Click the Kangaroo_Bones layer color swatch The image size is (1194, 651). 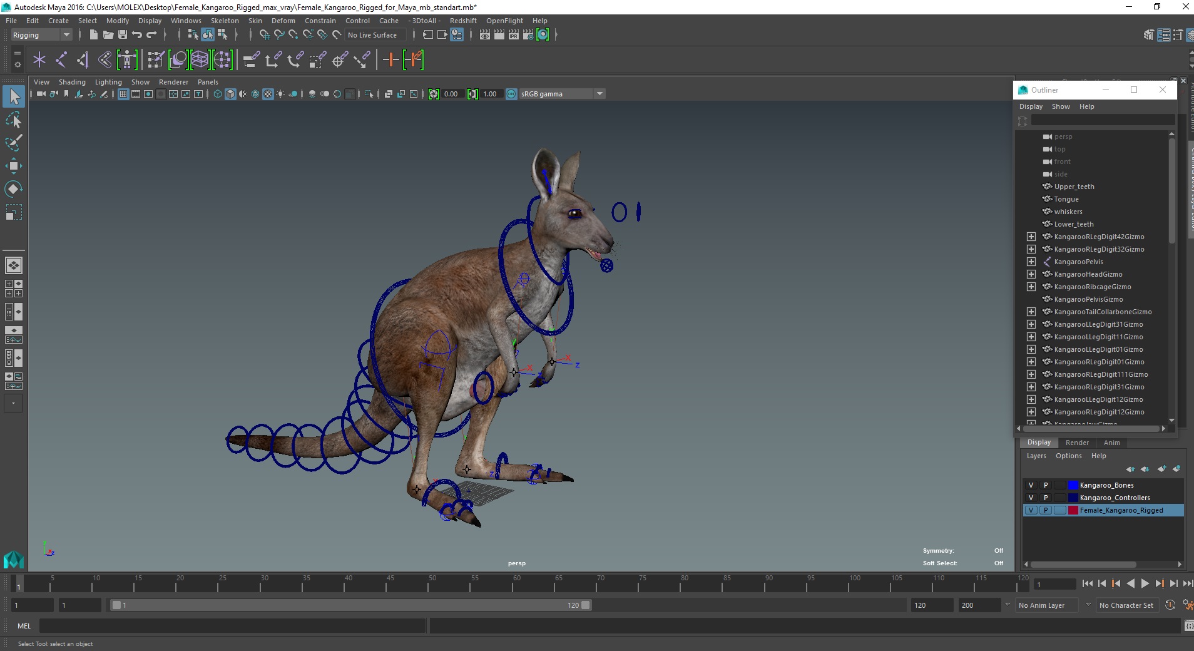pyautogui.click(x=1073, y=485)
